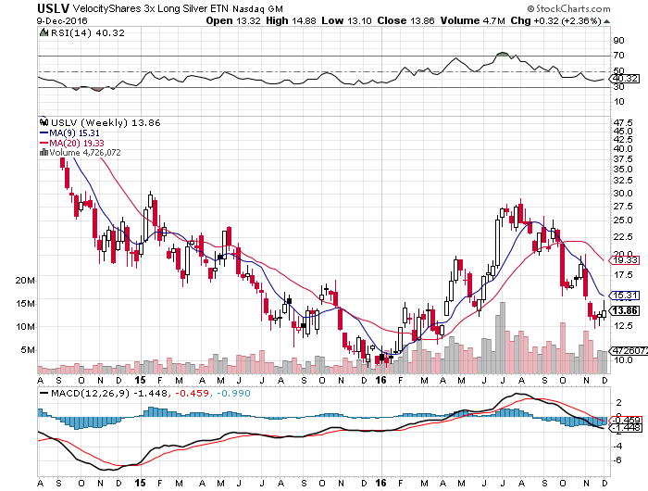This screenshot has width=648, height=491.
Task: Click the 90 label on RSI axis
Action: [618, 40]
